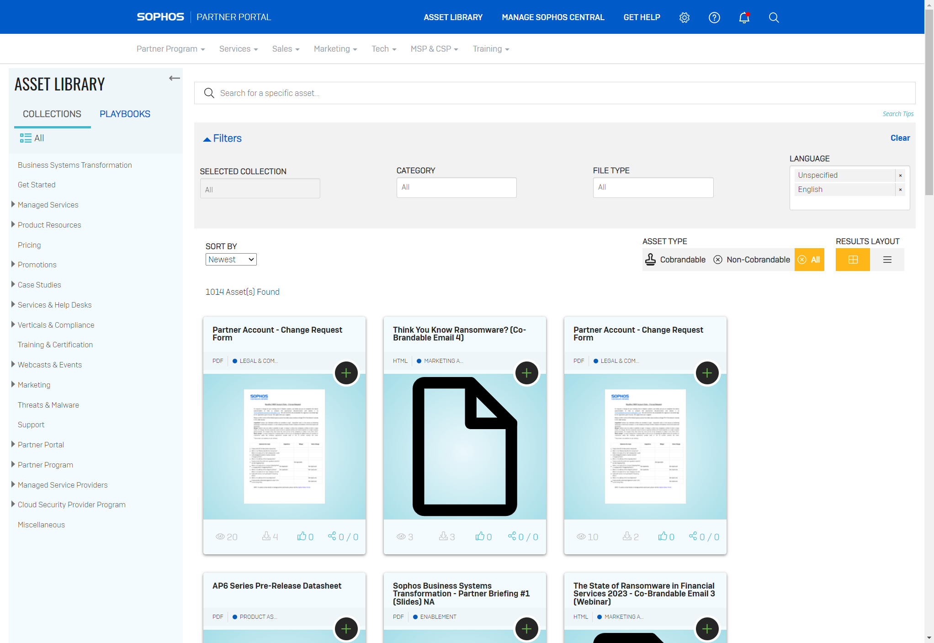Screen dimensions: 934x643
Task: Like the Think You Know Ransomware asset
Action: [480, 536]
